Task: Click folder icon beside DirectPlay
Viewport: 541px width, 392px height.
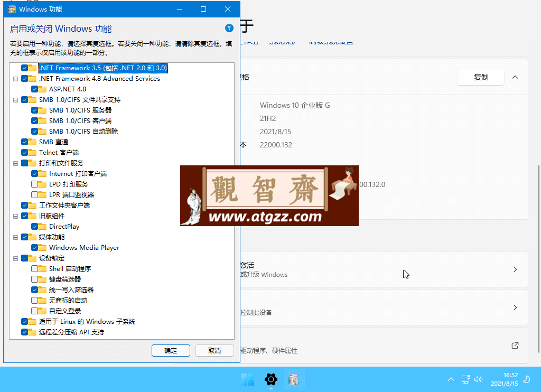Action: pyautogui.click(x=42, y=226)
